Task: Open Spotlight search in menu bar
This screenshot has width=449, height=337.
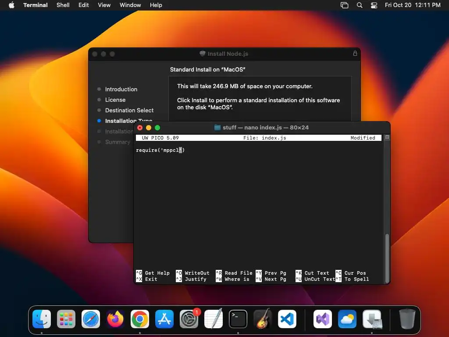Action: [360, 5]
